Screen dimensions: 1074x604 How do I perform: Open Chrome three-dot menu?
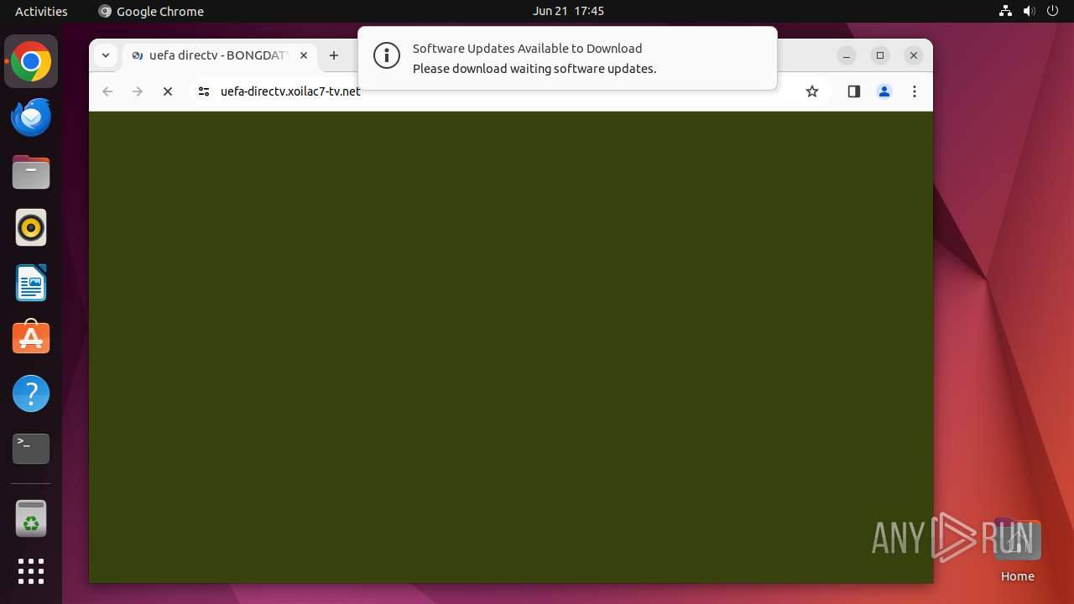(915, 91)
